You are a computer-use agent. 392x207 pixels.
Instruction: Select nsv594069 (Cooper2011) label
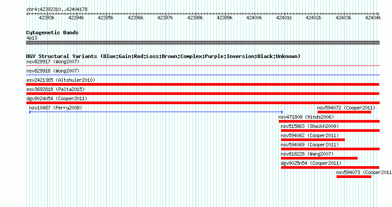click(310, 145)
